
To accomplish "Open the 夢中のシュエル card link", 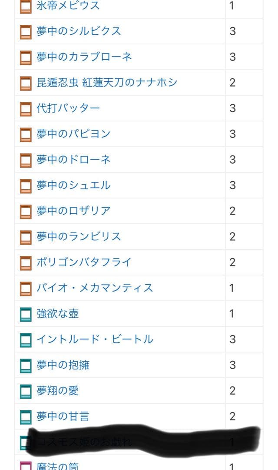I will point(73,185).
